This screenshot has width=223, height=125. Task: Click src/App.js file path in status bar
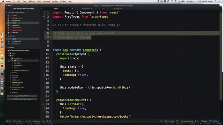(x=37, y=121)
